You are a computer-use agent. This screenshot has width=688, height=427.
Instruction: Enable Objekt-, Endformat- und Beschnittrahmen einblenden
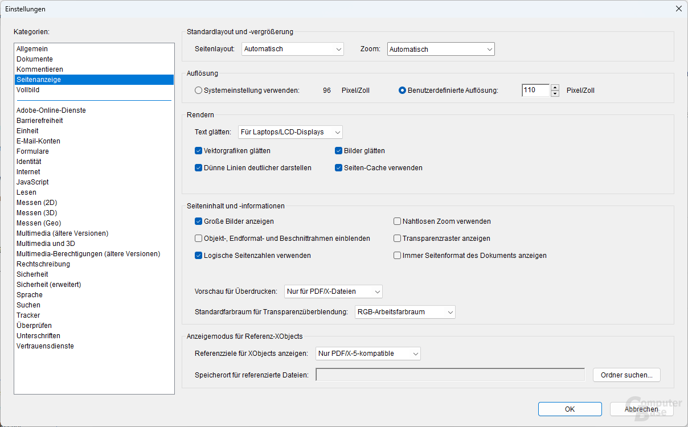coord(199,239)
